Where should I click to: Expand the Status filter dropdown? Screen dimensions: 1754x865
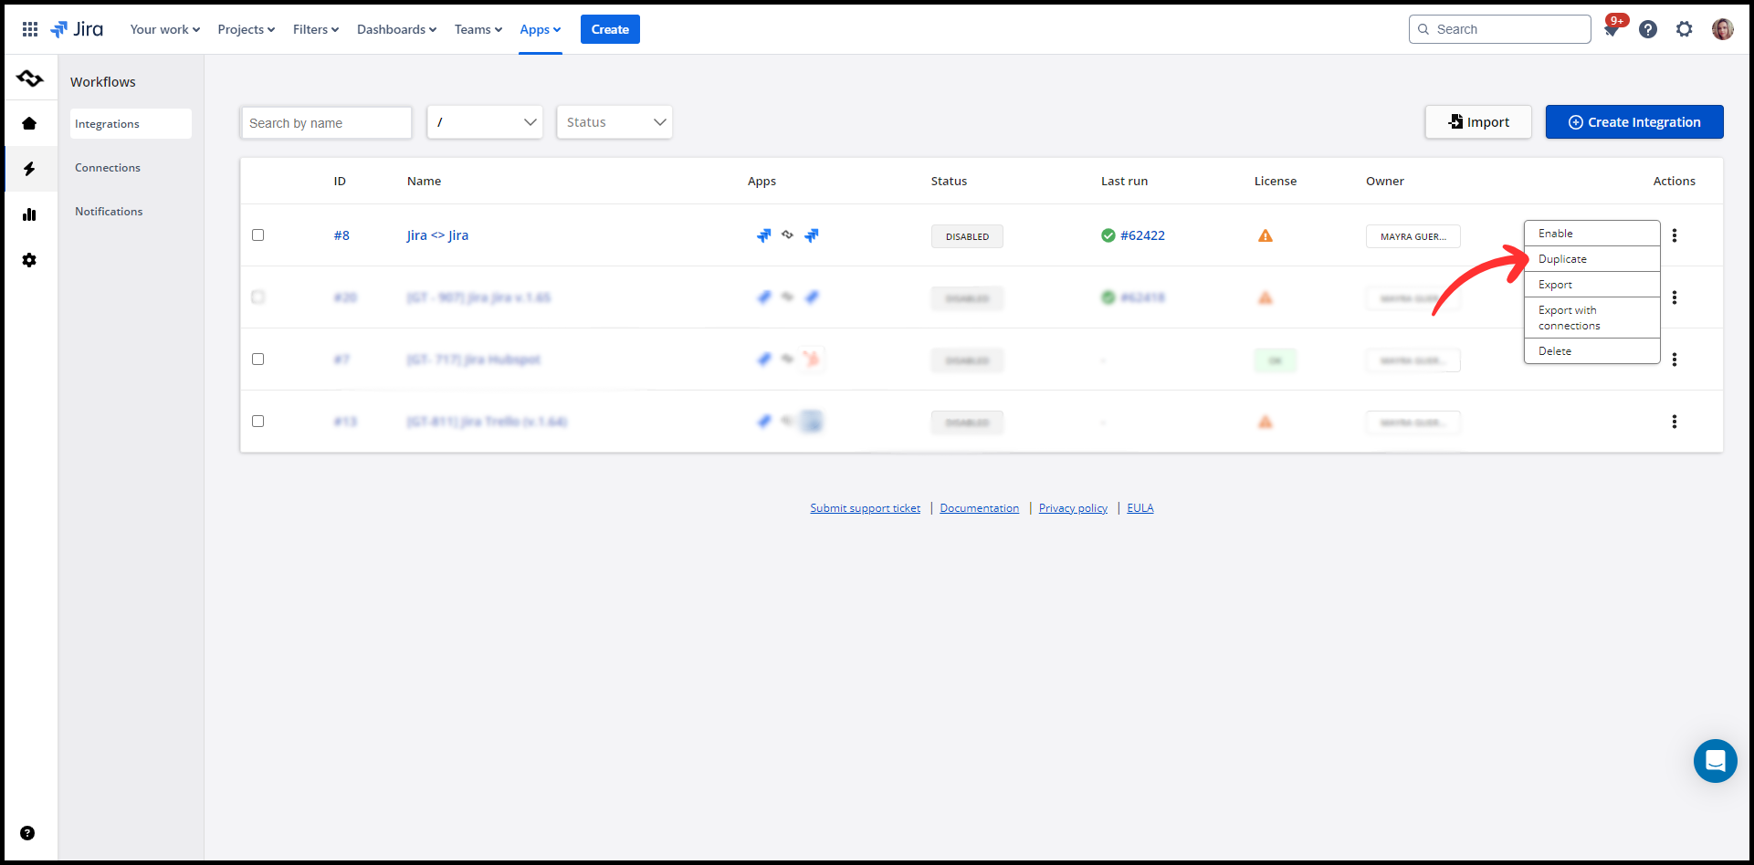[614, 122]
